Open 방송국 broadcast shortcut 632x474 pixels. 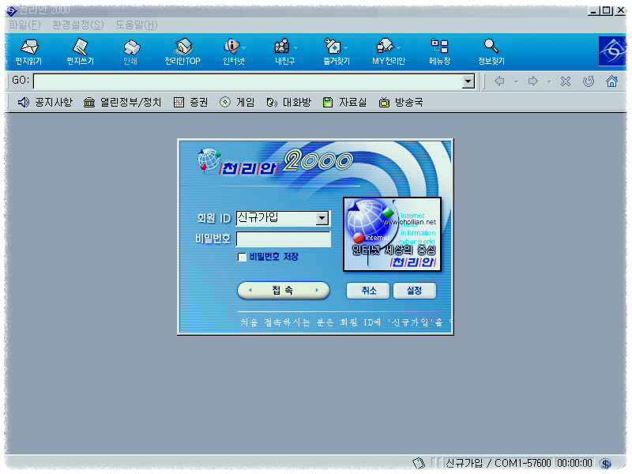click(401, 103)
